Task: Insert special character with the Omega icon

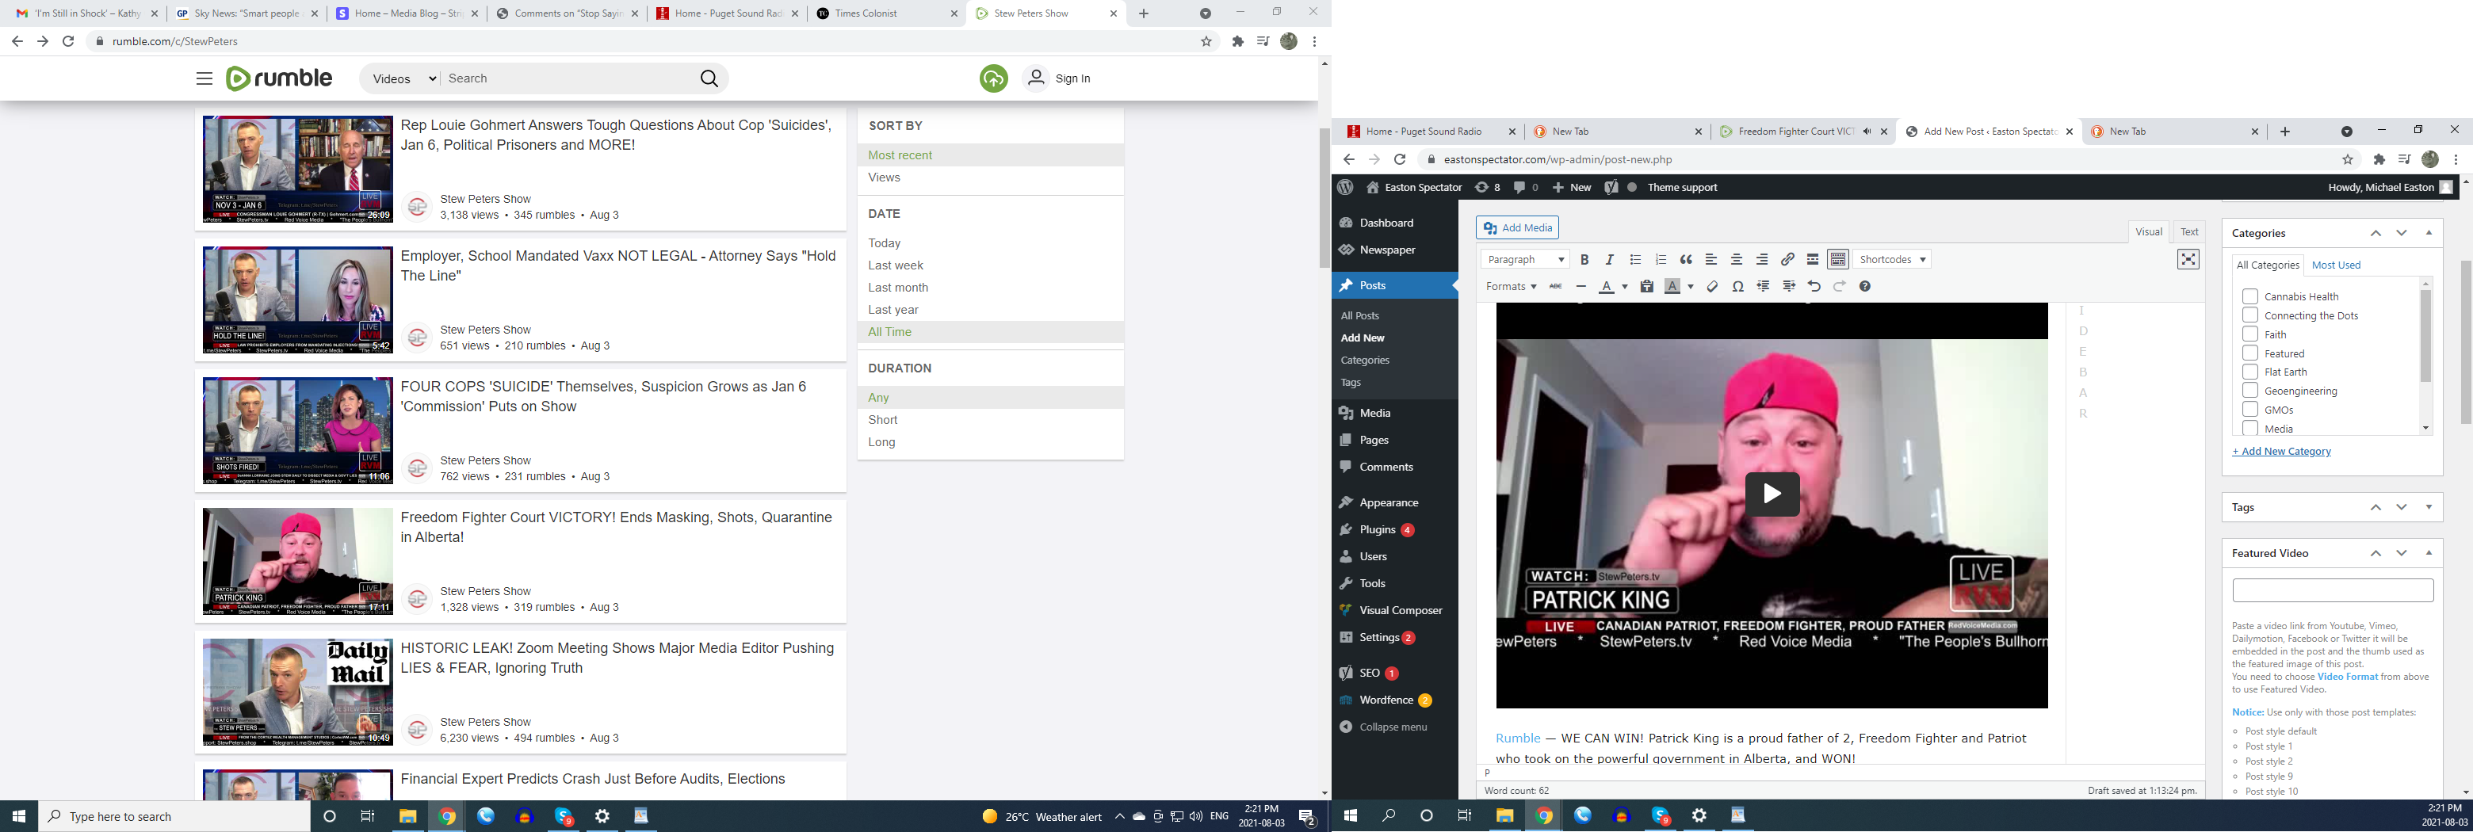Action: coord(1737,287)
